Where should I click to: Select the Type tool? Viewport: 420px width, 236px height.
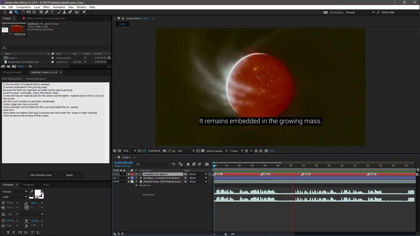[x=52, y=12]
